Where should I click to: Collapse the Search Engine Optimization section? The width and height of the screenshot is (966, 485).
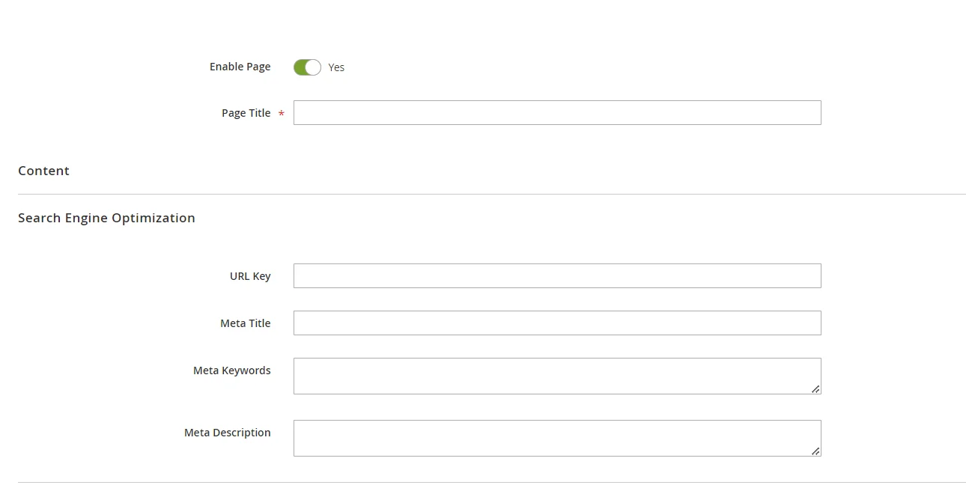[106, 218]
